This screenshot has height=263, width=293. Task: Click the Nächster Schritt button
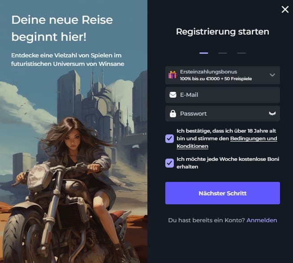pos(223,193)
